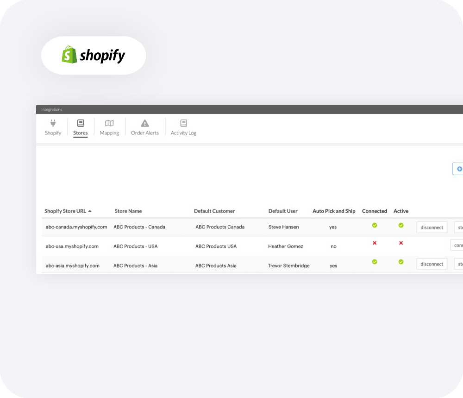Select abc-asia.myshopify.com URL cell
The height and width of the screenshot is (398, 463).
tap(72, 265)
